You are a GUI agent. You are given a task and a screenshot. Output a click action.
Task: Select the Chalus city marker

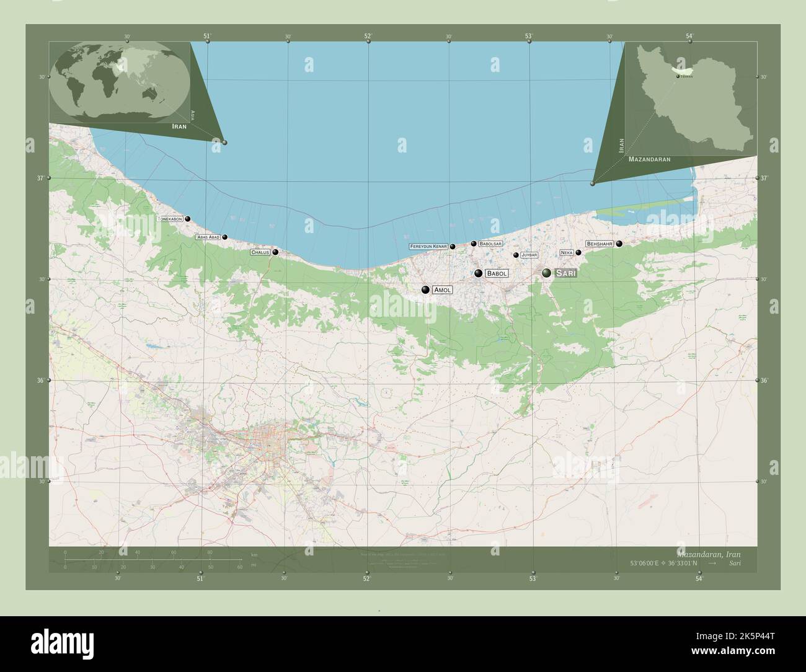[x=275, y=252]
